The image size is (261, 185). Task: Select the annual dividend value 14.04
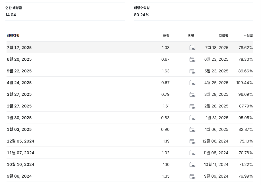coord(11,15)
